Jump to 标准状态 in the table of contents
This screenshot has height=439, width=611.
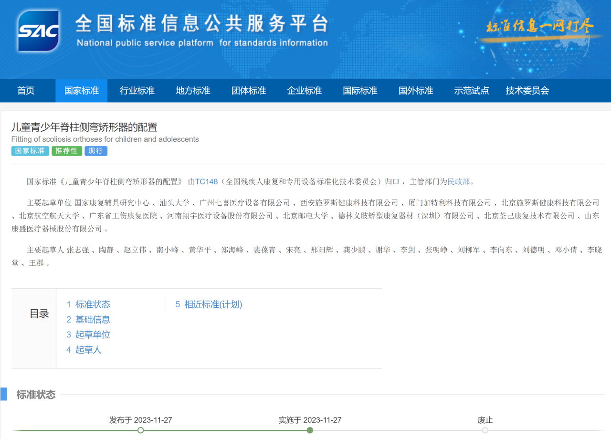click(x=88, y=304)
